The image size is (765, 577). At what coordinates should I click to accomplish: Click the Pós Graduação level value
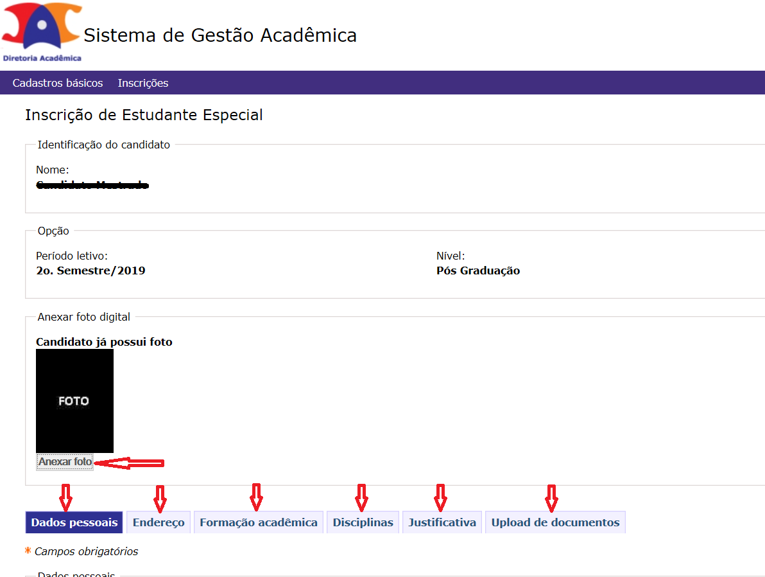pyautogui.click(x=478, y=271)
